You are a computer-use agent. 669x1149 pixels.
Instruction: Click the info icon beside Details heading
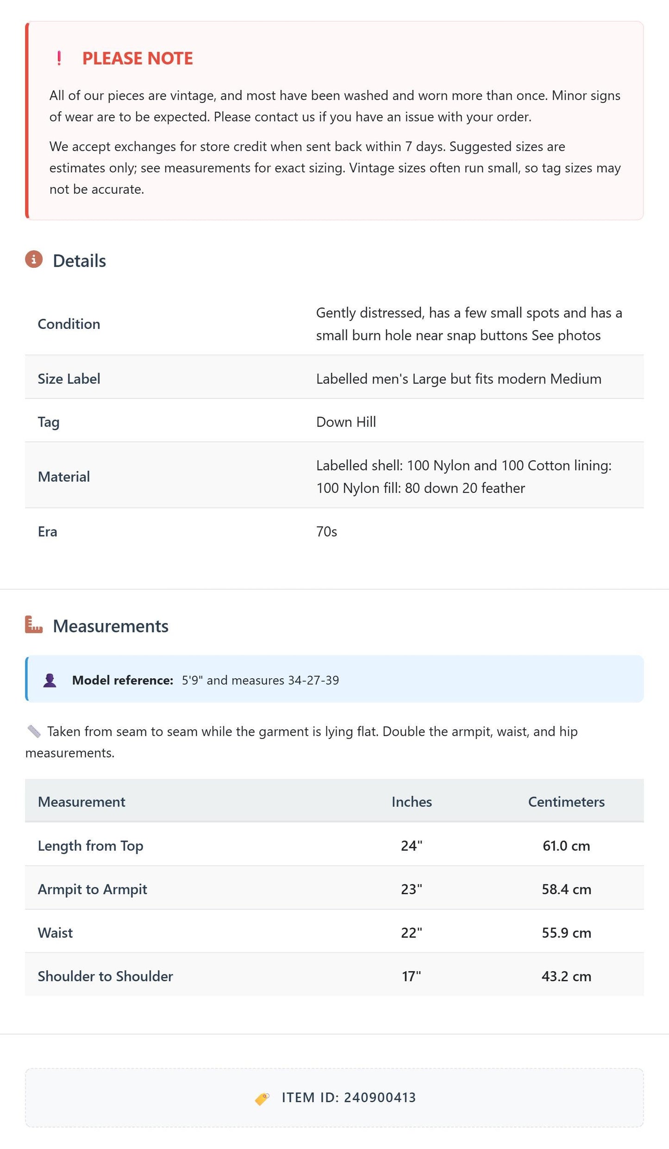[x=34, y=259]
